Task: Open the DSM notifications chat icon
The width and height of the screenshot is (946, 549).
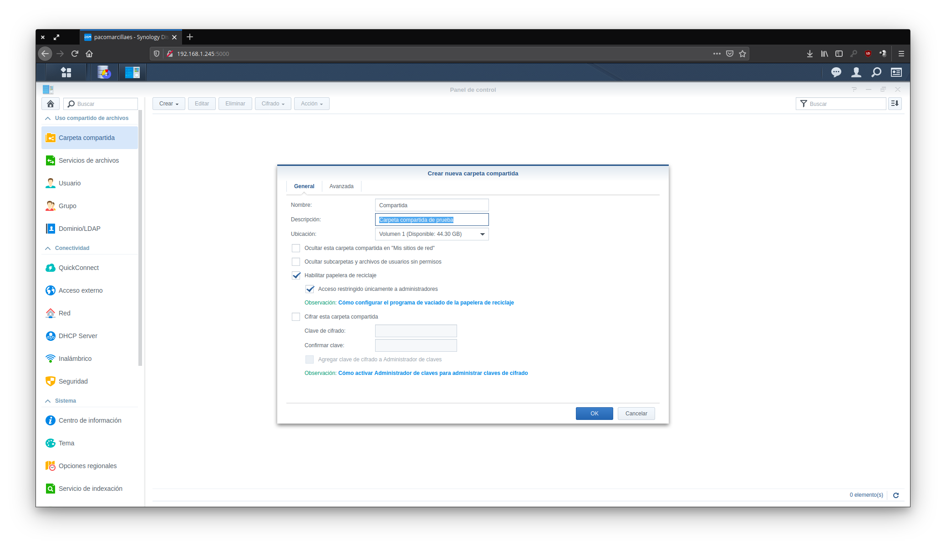Action: click(x=836, y=72)
